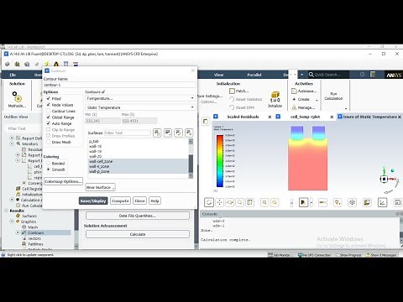403x302 pixels.
Task: Click the deselect-all surfaces icon
Action: click(189, 133)
